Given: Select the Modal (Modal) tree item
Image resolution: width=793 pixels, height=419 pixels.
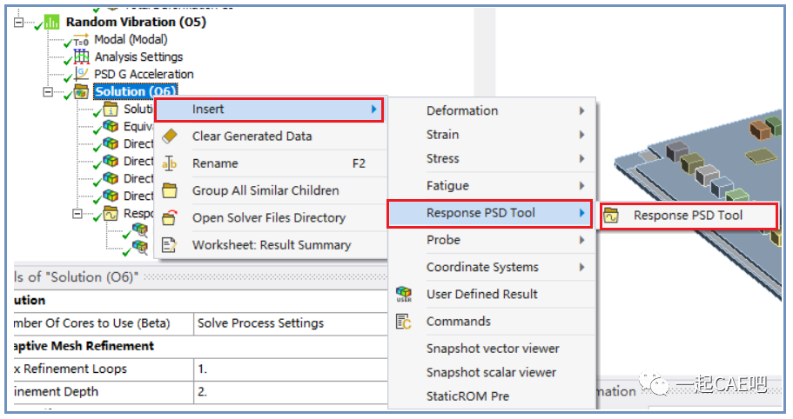Looking at the screenshot, I should pyautogui.click(x=131, y=39).
